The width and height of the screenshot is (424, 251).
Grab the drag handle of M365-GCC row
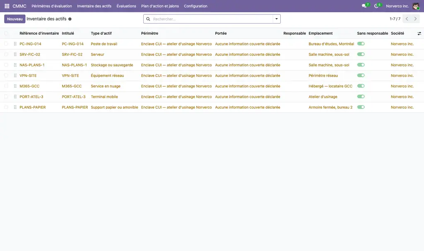click(x=15, y=86)
